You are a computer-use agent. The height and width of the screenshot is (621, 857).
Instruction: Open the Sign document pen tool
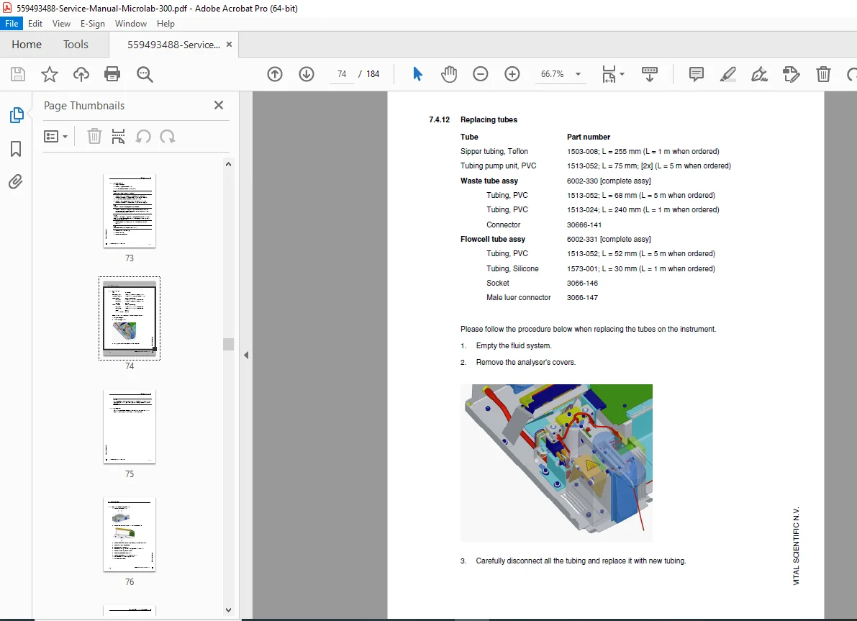click(759, 74)
